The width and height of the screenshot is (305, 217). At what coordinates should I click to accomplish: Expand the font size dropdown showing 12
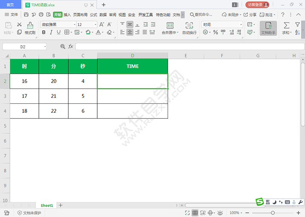[x=95, y=24]
